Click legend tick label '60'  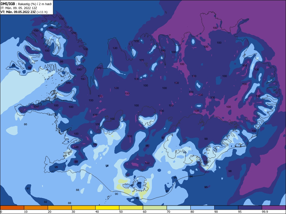pos(145,212)
